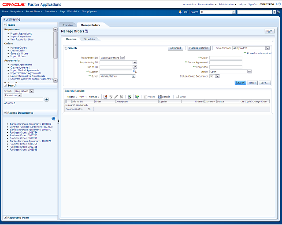The image size is (282, 225).
Task: Click the Freeze column button
Action: pyautogui.click(x=149, y=97)
